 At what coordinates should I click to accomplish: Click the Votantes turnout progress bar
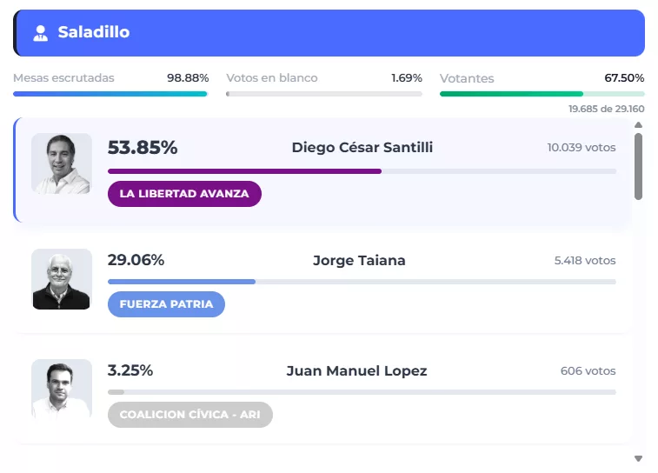[x=542, y=94]
